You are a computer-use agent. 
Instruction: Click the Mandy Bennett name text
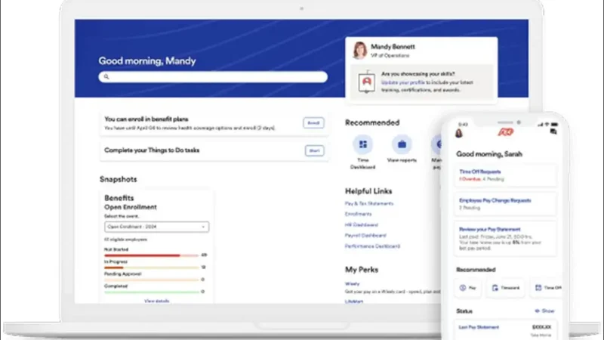tap(393, 47)
